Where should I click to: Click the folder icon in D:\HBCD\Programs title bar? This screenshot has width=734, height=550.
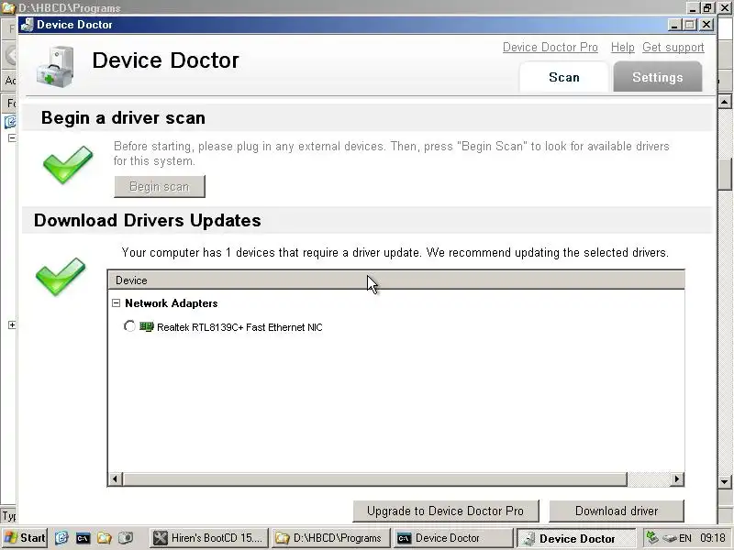[x=9, y=8]
